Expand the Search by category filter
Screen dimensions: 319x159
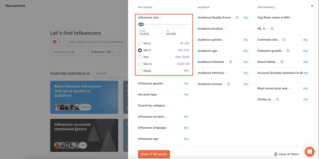click(x=153, y=106)
